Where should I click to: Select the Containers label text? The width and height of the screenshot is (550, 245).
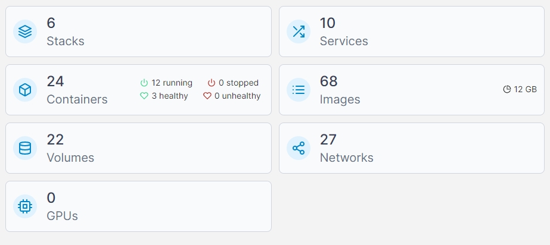[x=77, y=100]
